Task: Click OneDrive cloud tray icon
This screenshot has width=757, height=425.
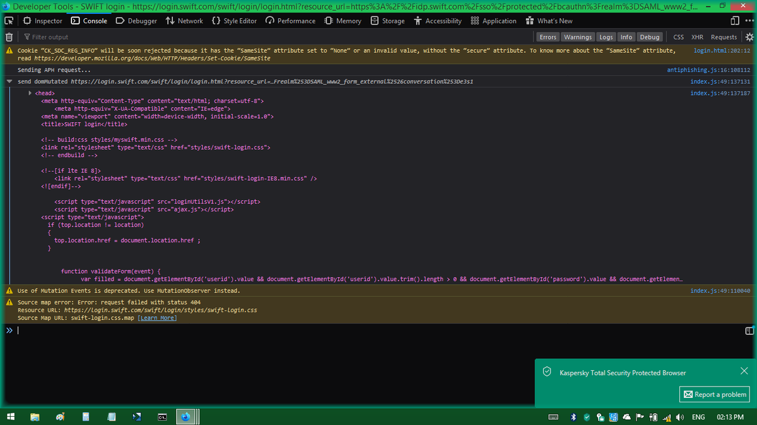Action: tap(627, 417)
